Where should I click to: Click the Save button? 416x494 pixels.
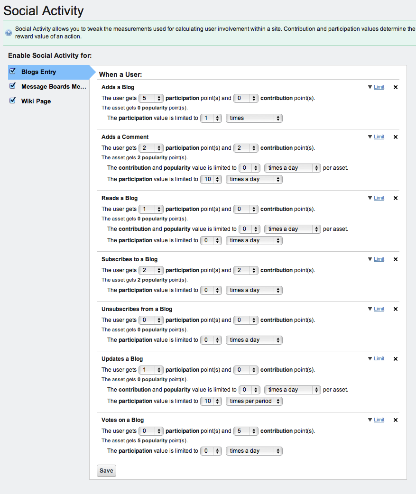[x=106, y=471]
